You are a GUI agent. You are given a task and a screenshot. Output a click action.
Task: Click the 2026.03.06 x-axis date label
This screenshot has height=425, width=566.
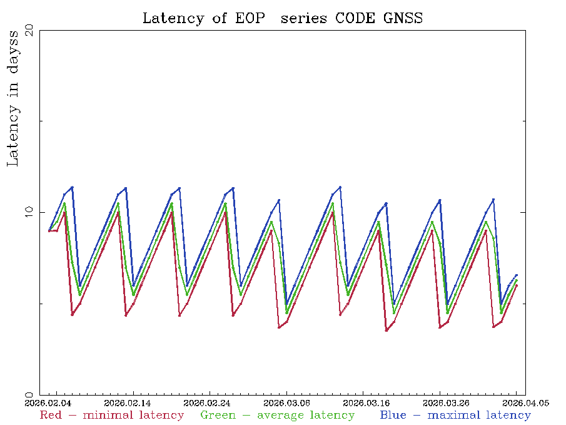[x=286, y=403]
